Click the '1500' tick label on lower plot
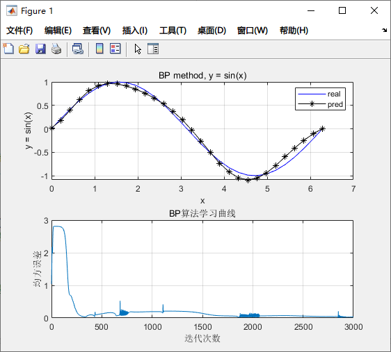The height and width of the screenshot is (352, 391). point(202,327)
